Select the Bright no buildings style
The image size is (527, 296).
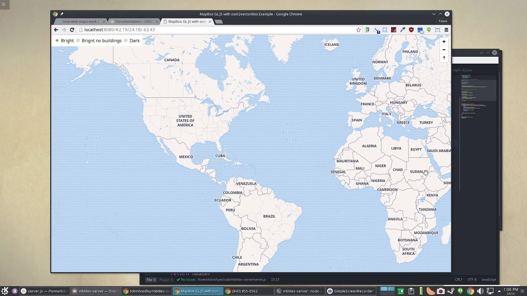(x=78, y=41)
